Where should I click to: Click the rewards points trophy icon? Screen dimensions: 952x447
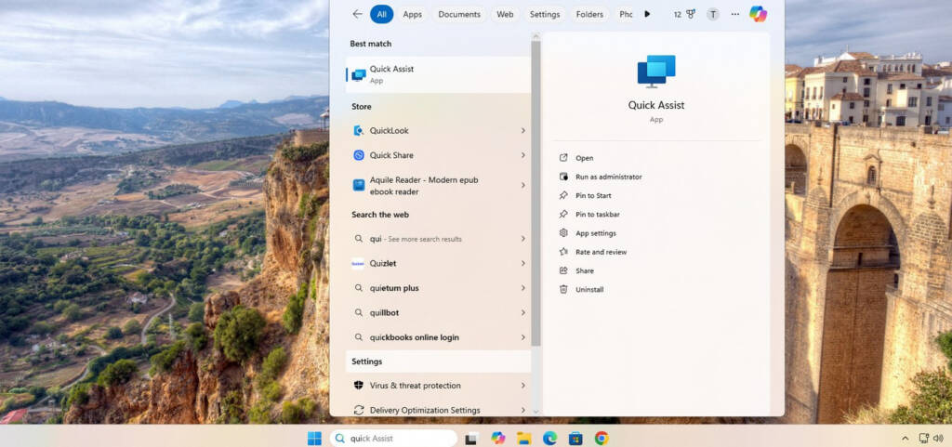[690, 14]
